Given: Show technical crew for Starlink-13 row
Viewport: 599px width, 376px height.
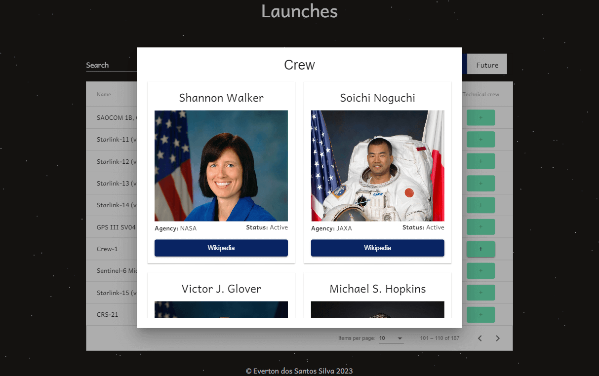Looking at the screenshot, I should 480,183.
